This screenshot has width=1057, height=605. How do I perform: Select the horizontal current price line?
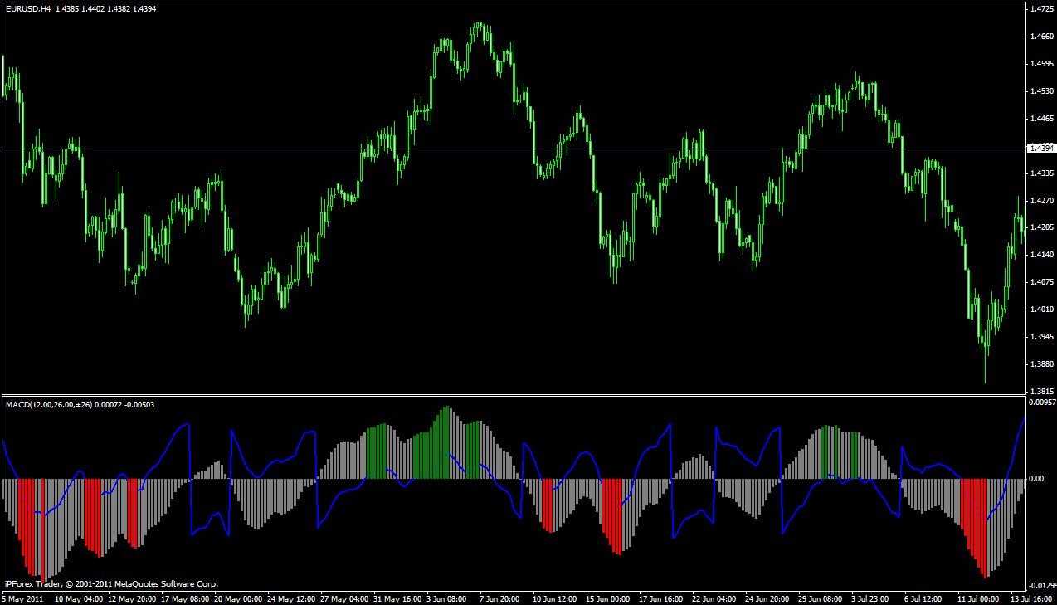click(498, 149)
